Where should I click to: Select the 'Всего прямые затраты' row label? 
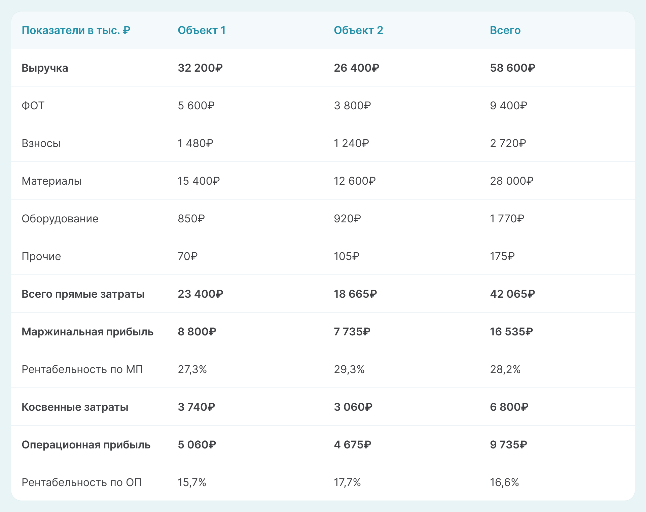(83, 294)
